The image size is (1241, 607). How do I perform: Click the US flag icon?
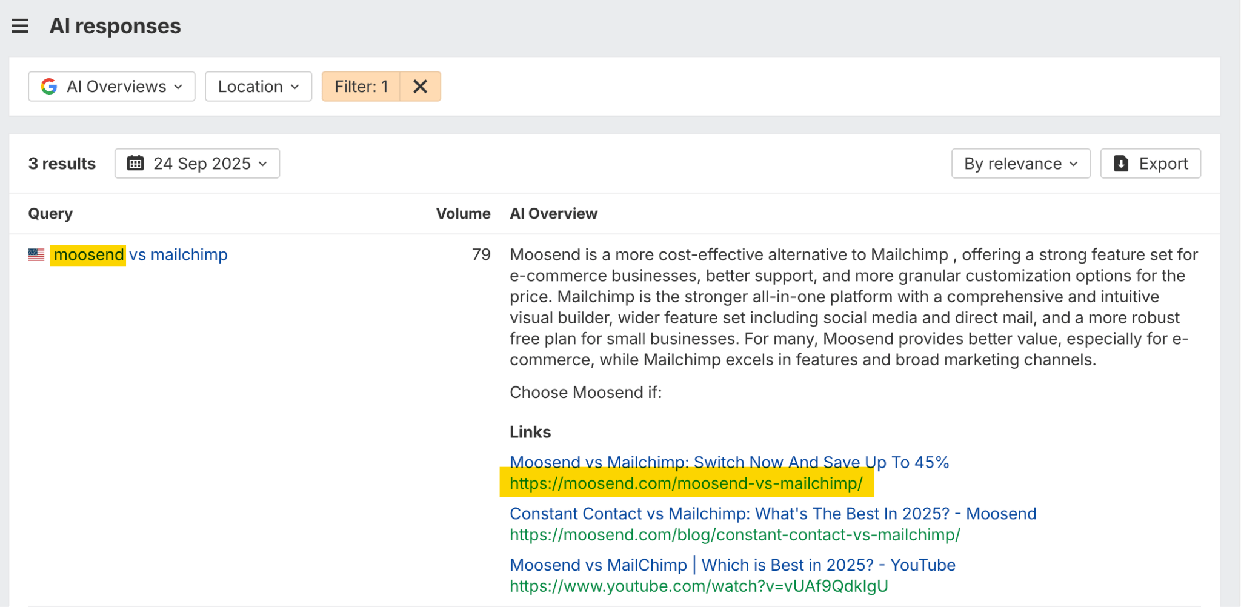click(x=36, y=255)
